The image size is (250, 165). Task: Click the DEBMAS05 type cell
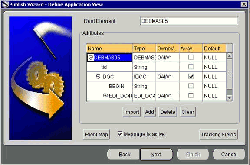pyautogui.click(x=144, y=58)
